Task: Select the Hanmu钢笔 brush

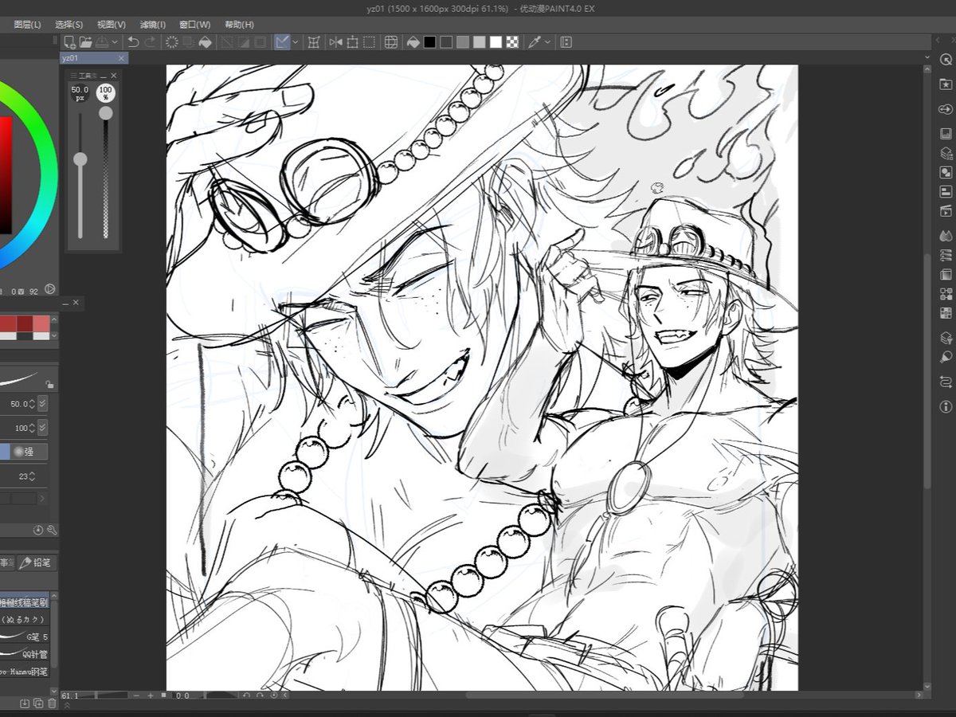Action: pyautogui.click(x=25, y=672)
